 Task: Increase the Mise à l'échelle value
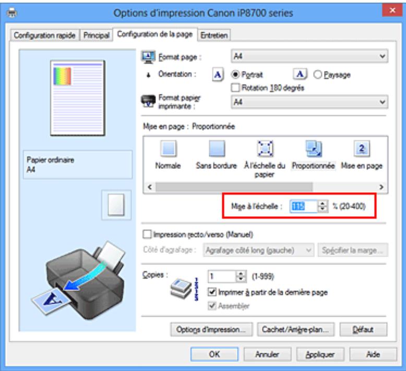pyautogui.click(x=323, y=203)
